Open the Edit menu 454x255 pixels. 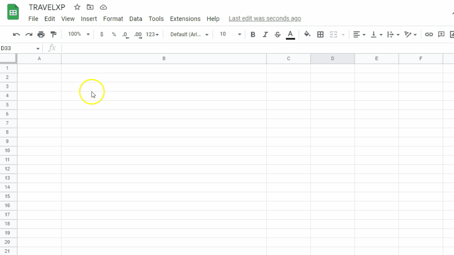tap(50, 19)
